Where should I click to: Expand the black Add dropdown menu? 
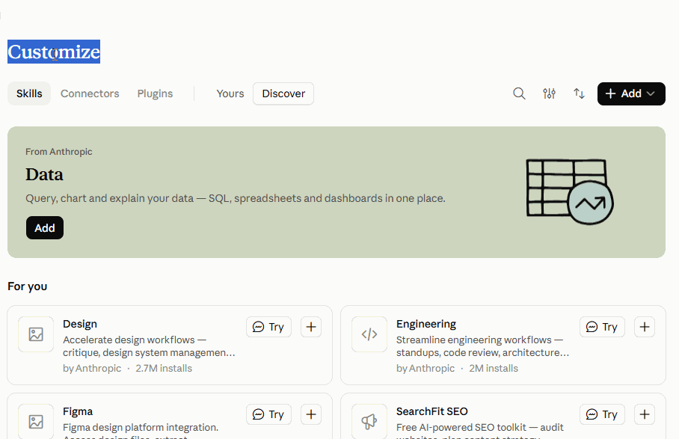(631, 93)
